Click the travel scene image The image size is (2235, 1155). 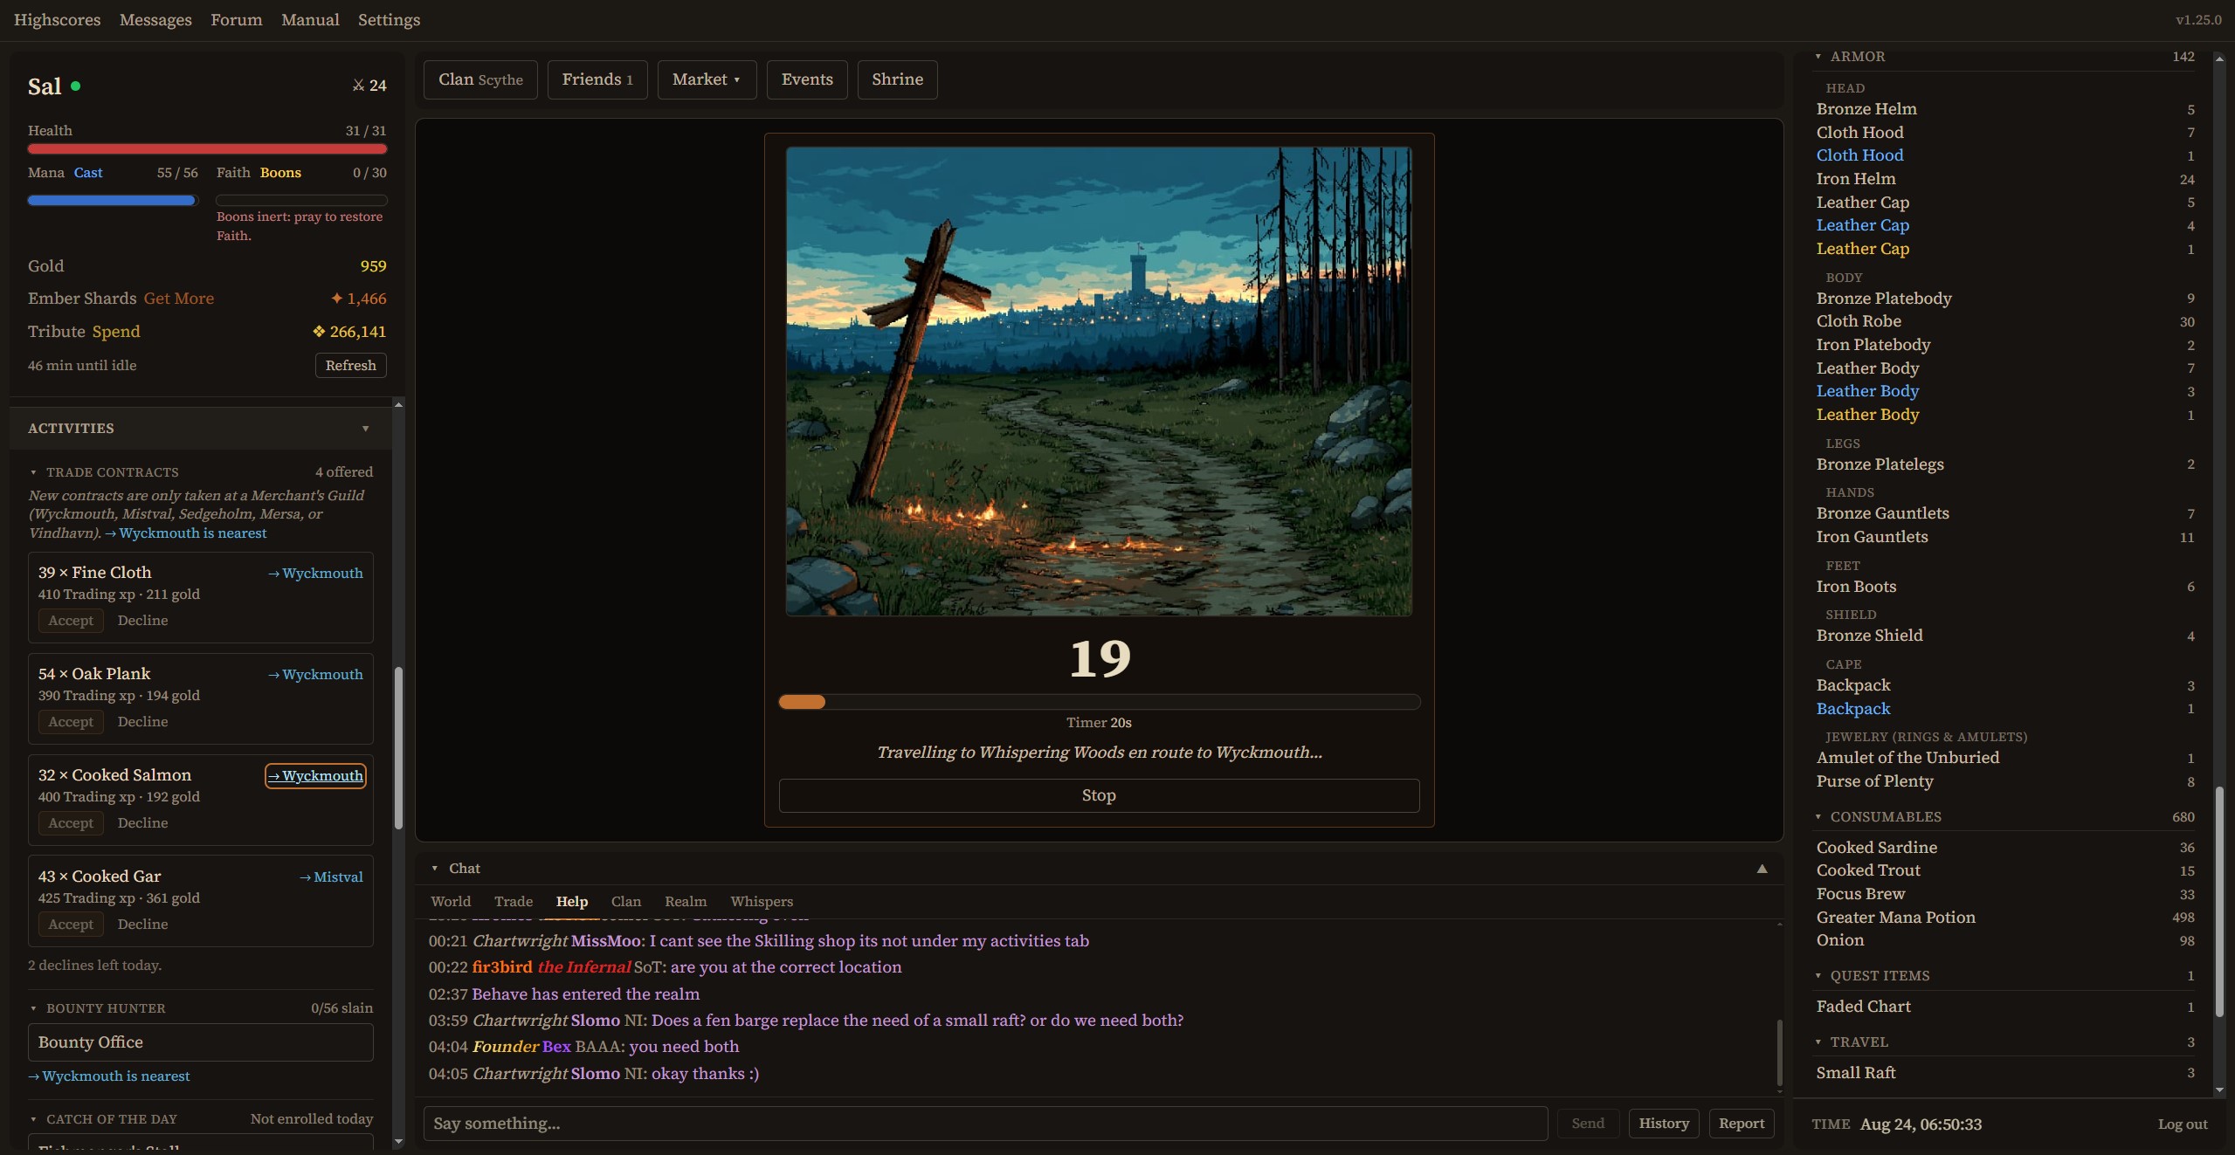[x=1099, y=382]
